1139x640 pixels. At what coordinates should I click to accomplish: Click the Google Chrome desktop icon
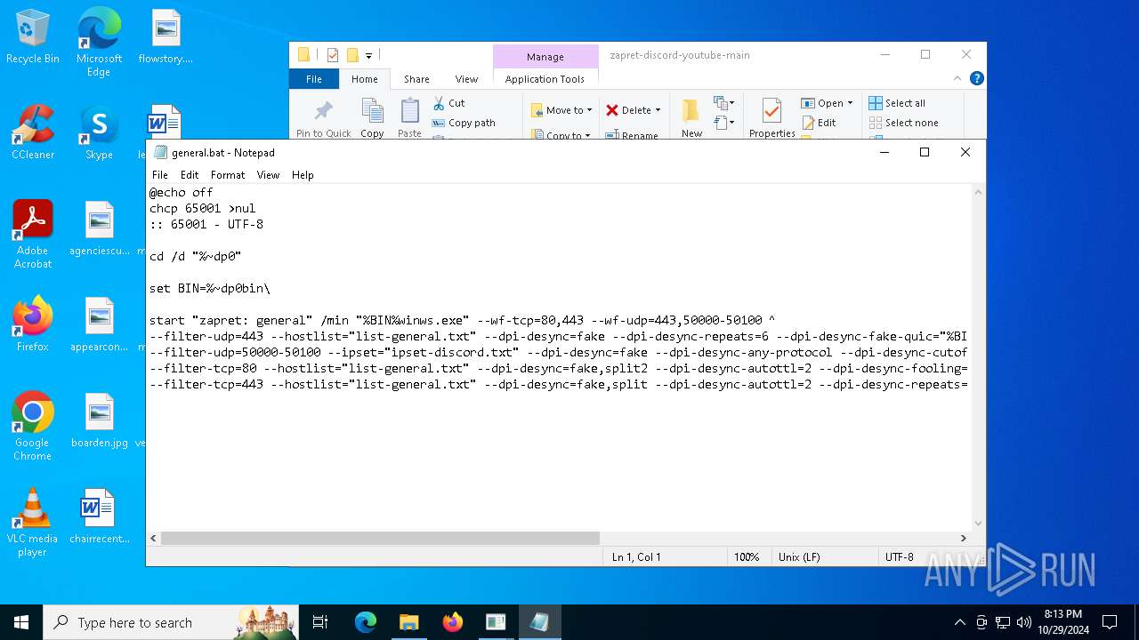tap(33, 427)
